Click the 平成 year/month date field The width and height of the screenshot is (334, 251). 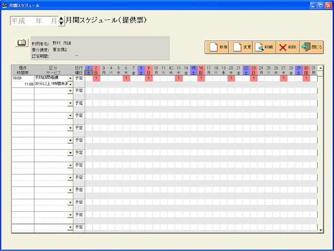pyautogui.click(x=33, y=21)
